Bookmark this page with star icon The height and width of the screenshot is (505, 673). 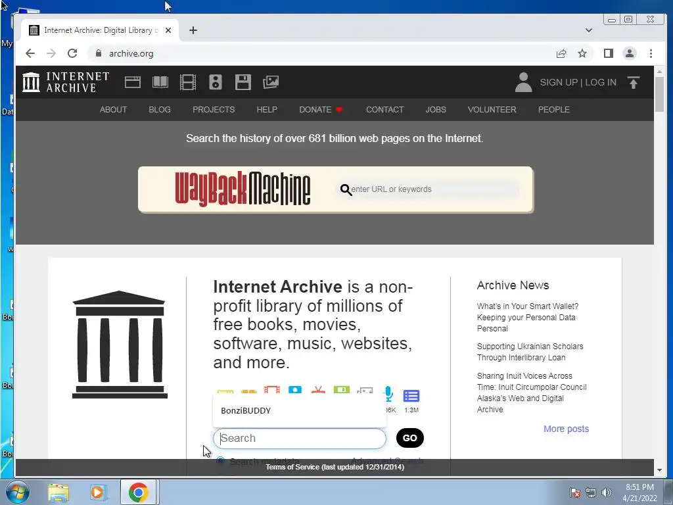(x=582, y=53)
